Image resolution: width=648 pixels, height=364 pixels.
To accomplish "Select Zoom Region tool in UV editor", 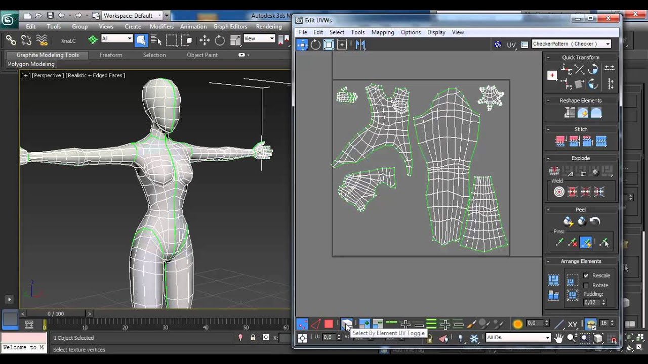I will point(585,338).
